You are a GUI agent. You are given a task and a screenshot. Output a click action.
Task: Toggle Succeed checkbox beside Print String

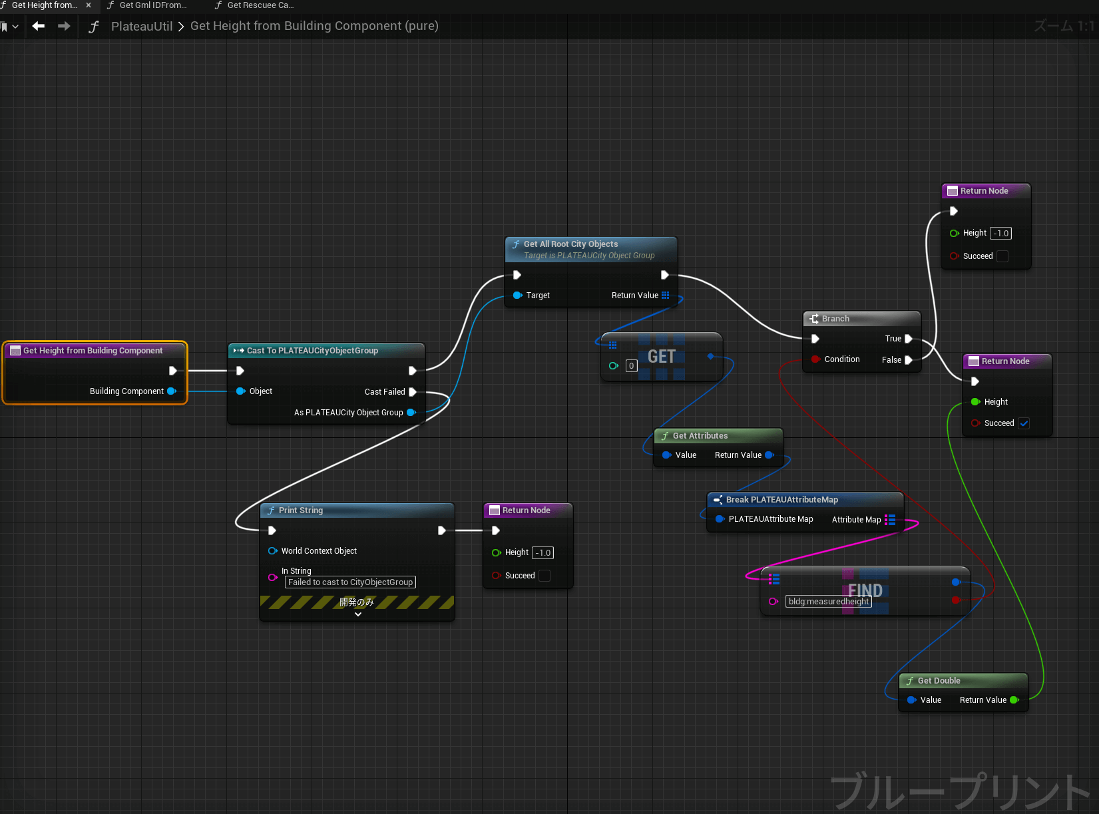pyautogui.click(x=545, y=576)
